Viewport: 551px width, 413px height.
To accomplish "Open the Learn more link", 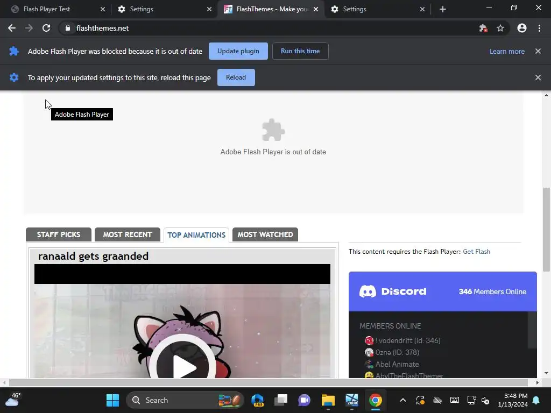I will [x=507, y=51].
